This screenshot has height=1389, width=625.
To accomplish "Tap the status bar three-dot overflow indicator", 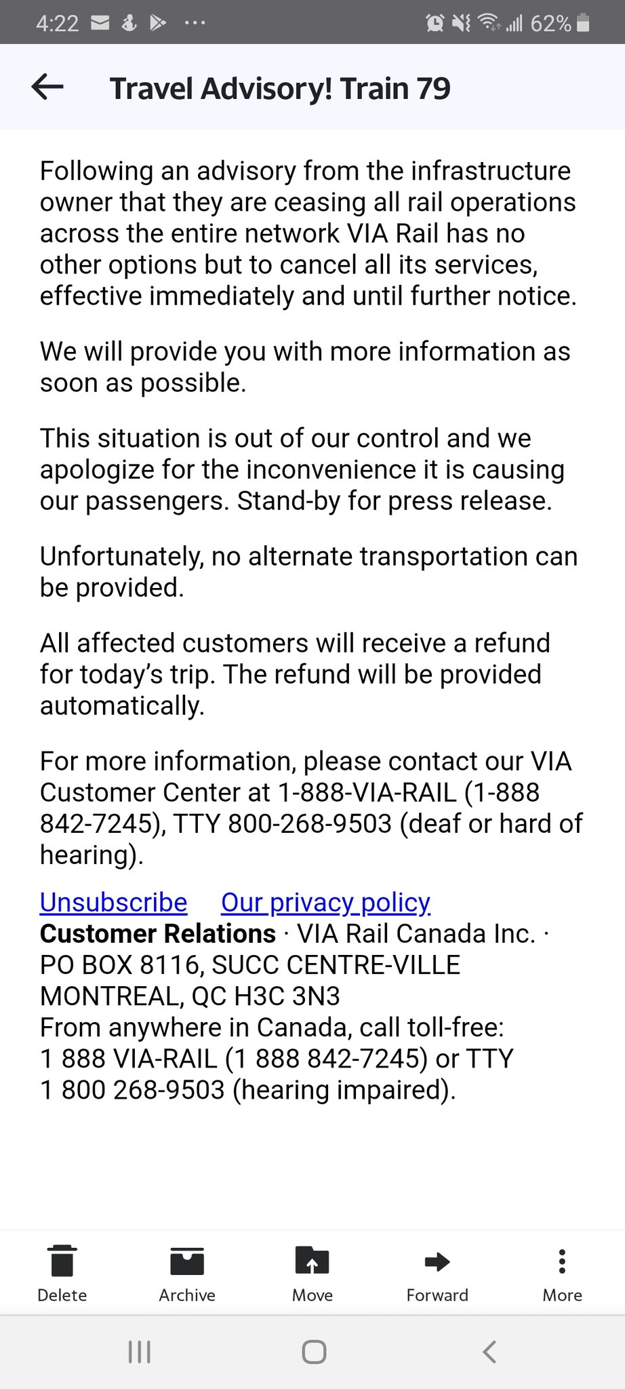I will pyautogui.click(x=195, y=23).
